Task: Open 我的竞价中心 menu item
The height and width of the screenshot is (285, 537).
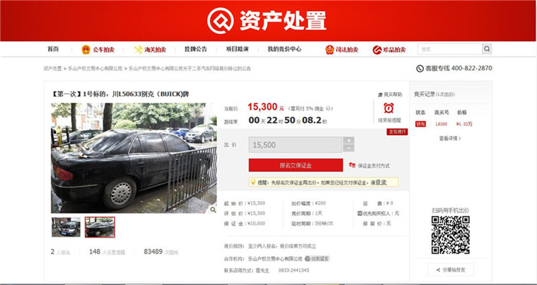Action: point(284,49)
